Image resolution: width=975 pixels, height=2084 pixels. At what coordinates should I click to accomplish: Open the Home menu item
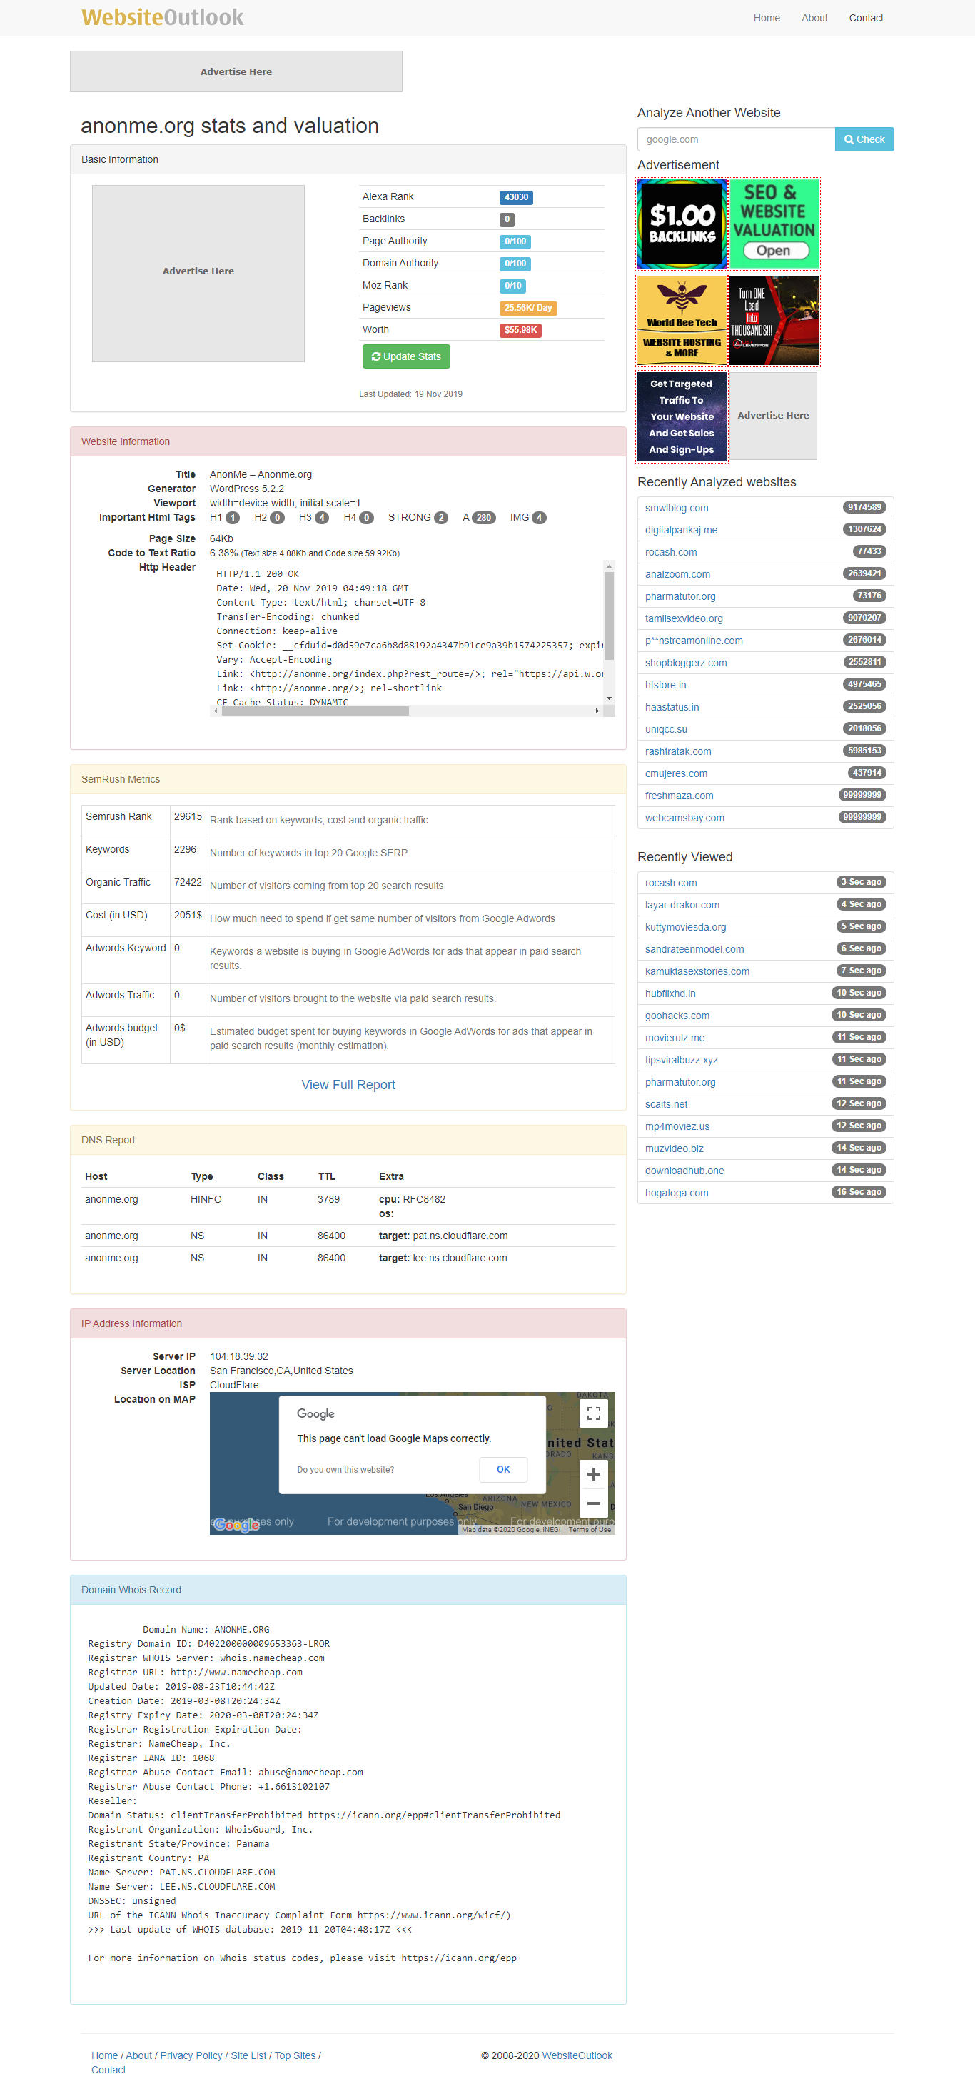tap(766, 18)
